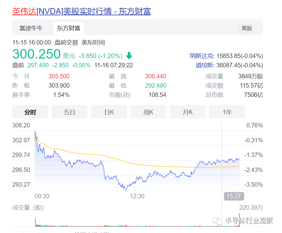Click the 成交量 (股) volume heading
The image size is (282, 233).
point(28,208)
